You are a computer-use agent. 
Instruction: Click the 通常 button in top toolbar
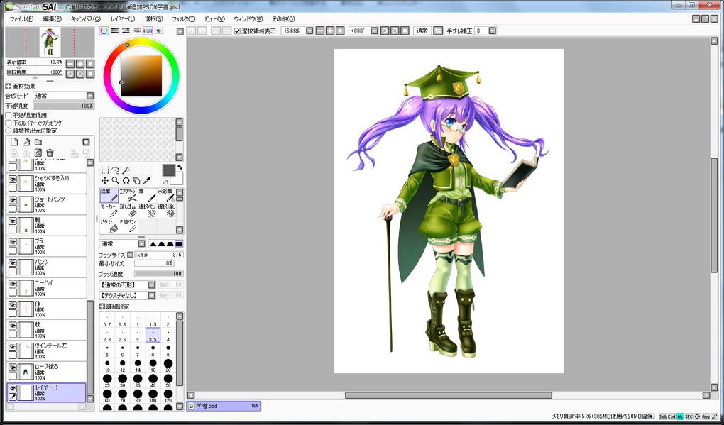coord(422,31)
